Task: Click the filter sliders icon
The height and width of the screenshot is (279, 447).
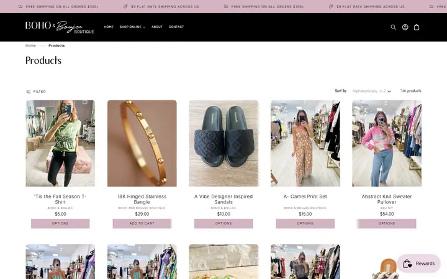Action: 28,92
